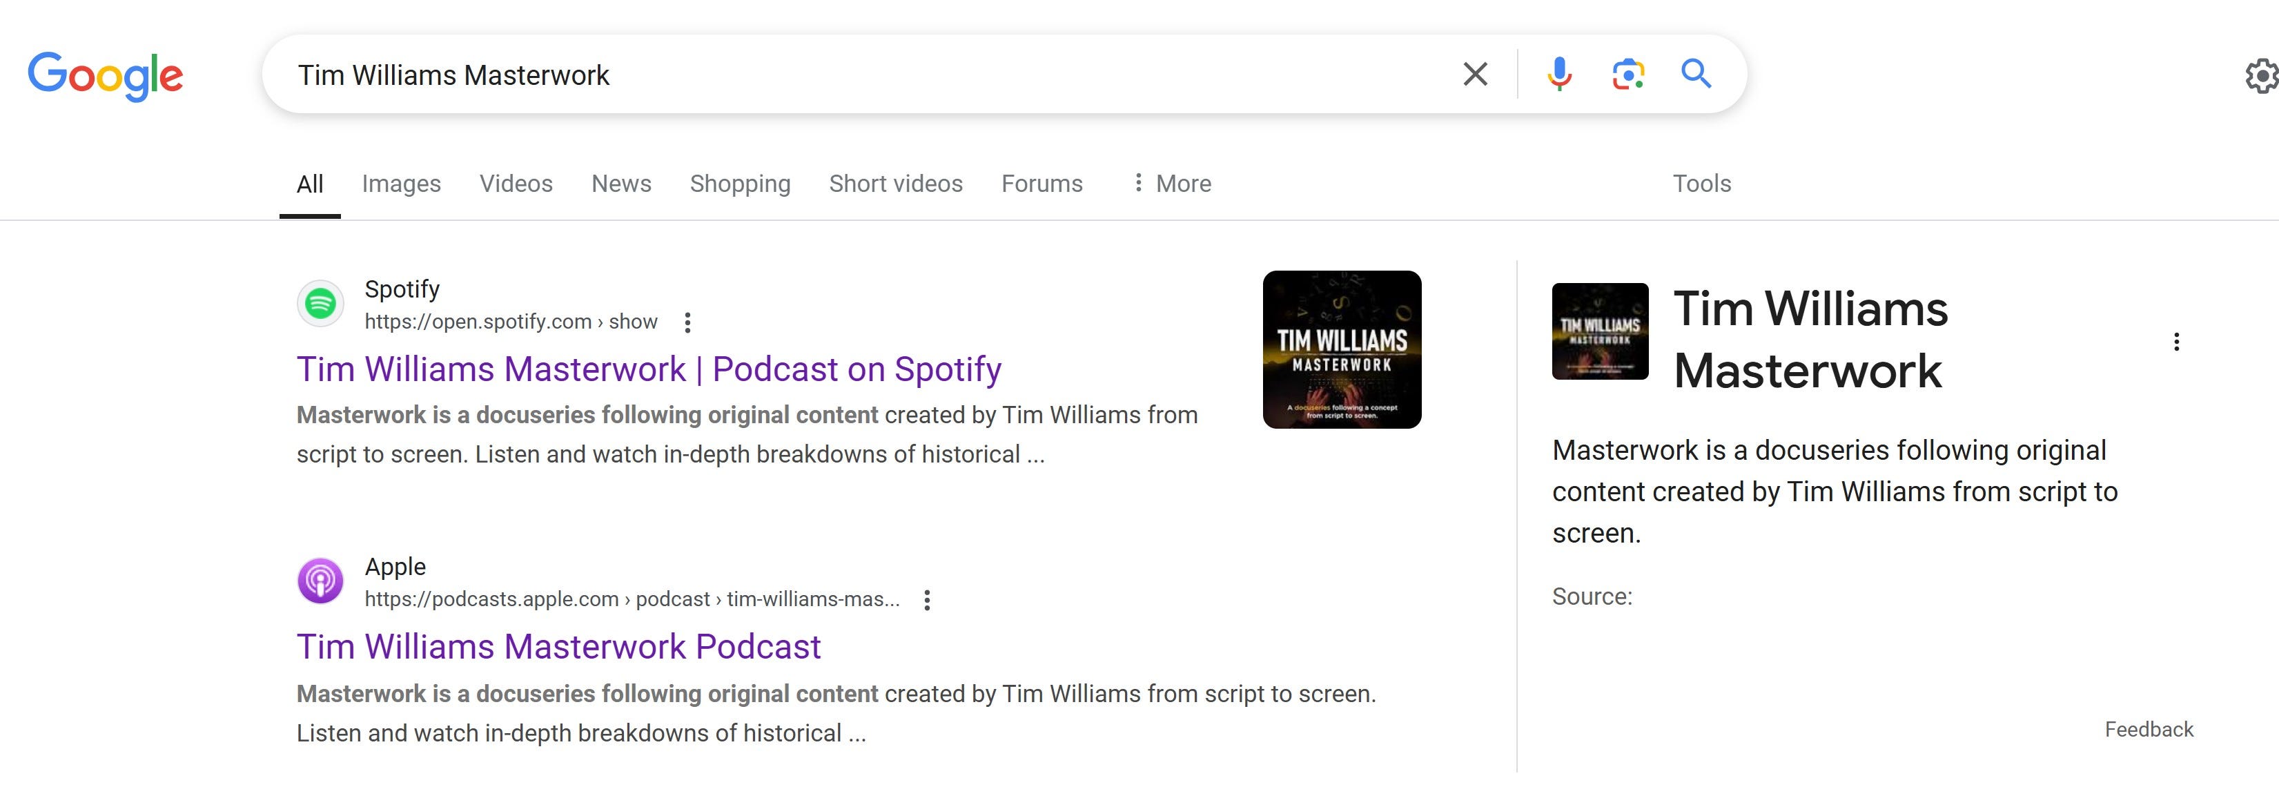The height and width of the screenshot is (787, 2279).
Task: Open Google Lens image search icon
Action: (x=1628, y=75)
